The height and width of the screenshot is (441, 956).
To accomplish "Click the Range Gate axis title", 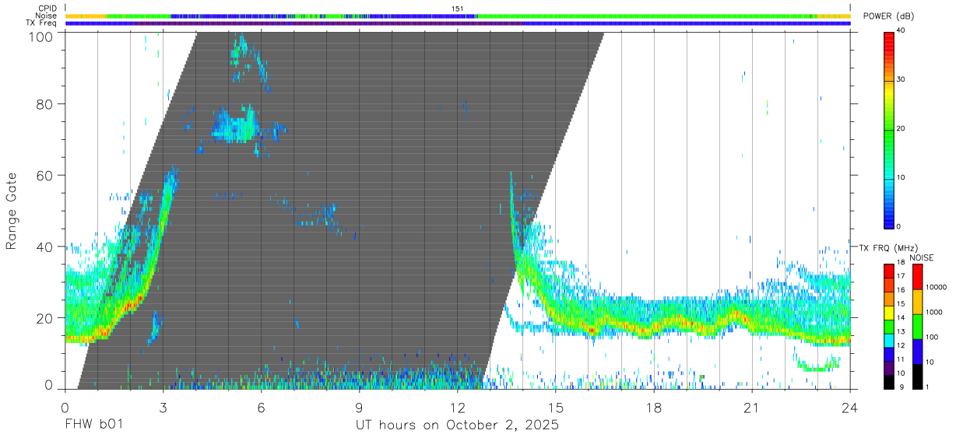I will point(12,212).
